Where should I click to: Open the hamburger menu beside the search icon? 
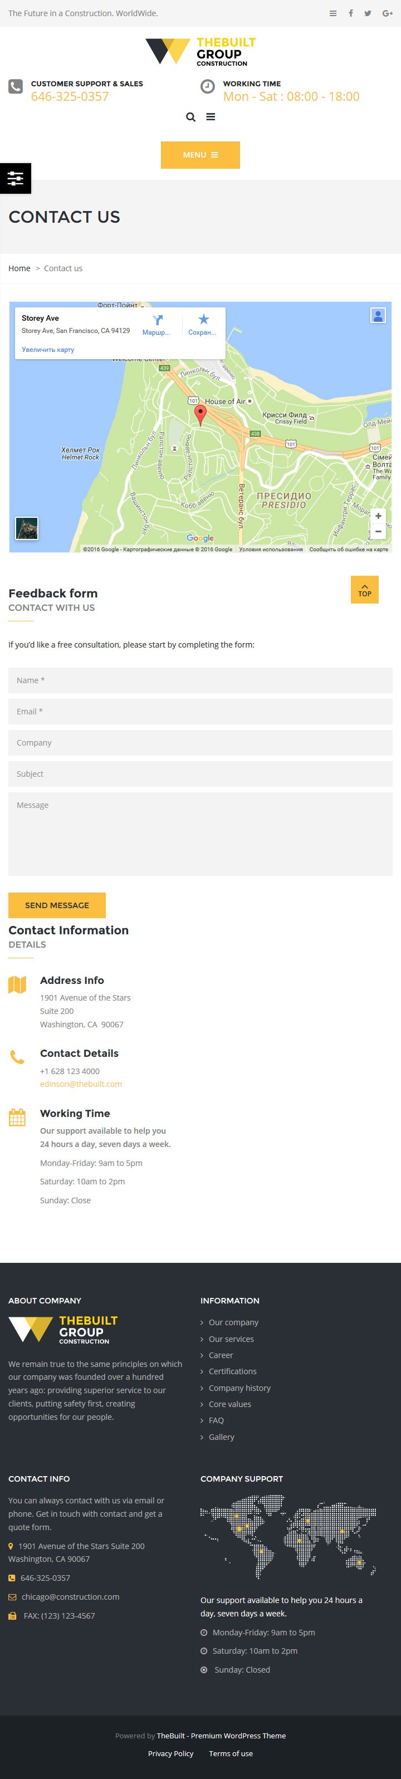211,117
